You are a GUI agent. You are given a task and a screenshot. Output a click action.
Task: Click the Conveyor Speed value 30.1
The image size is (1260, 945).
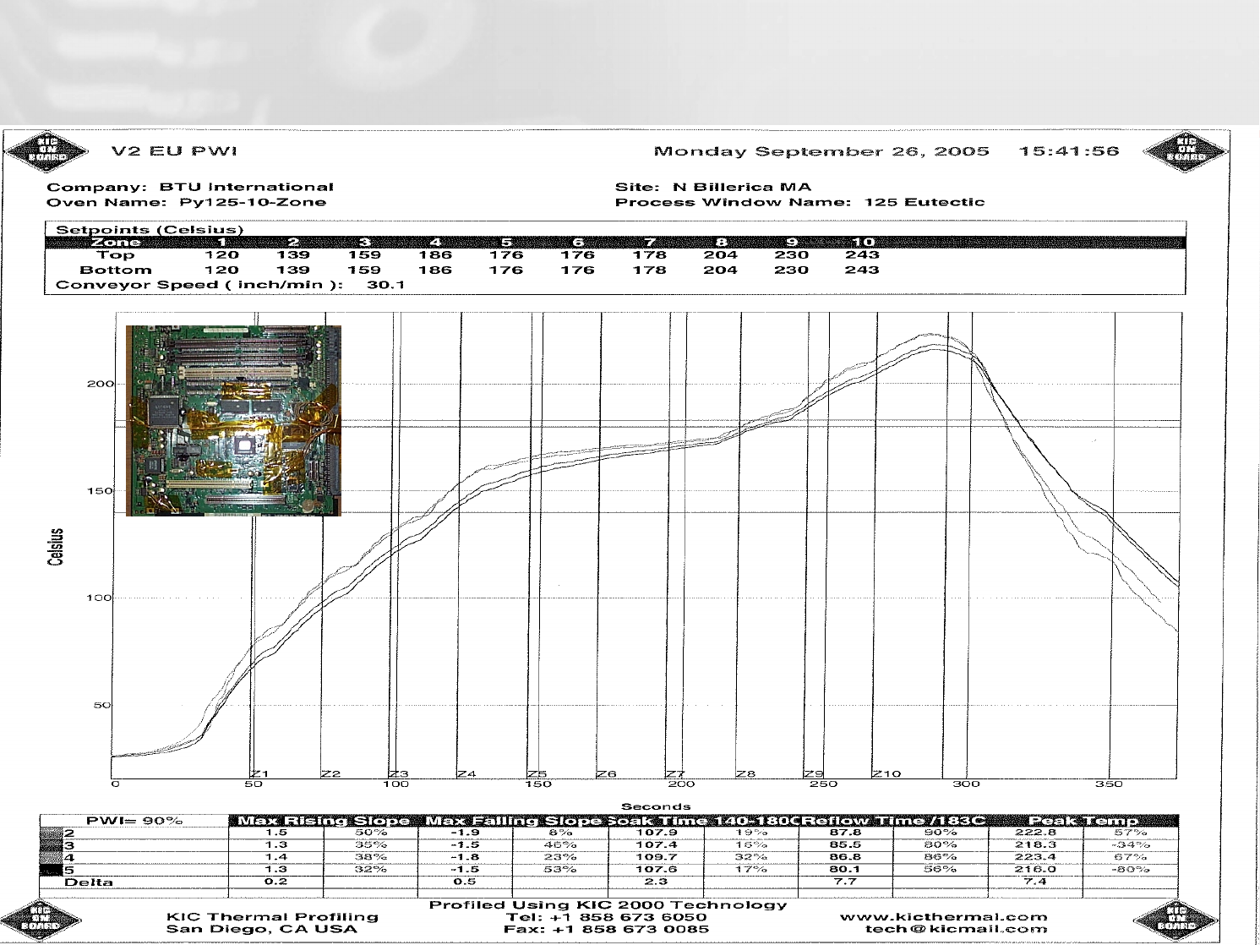pyautogui.click(x=386, y=285)
